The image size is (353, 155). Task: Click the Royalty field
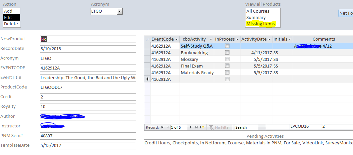tap(88, 107)
